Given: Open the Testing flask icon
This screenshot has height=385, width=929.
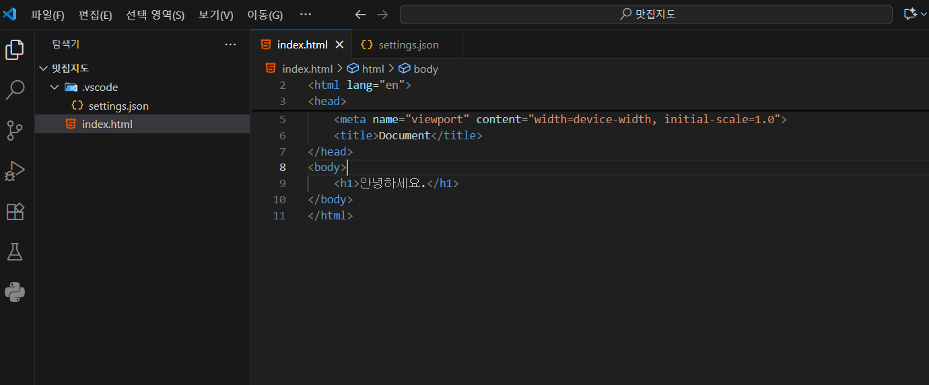Looking at the screenshot, I should pyautogui.click(x=15, y=252).
